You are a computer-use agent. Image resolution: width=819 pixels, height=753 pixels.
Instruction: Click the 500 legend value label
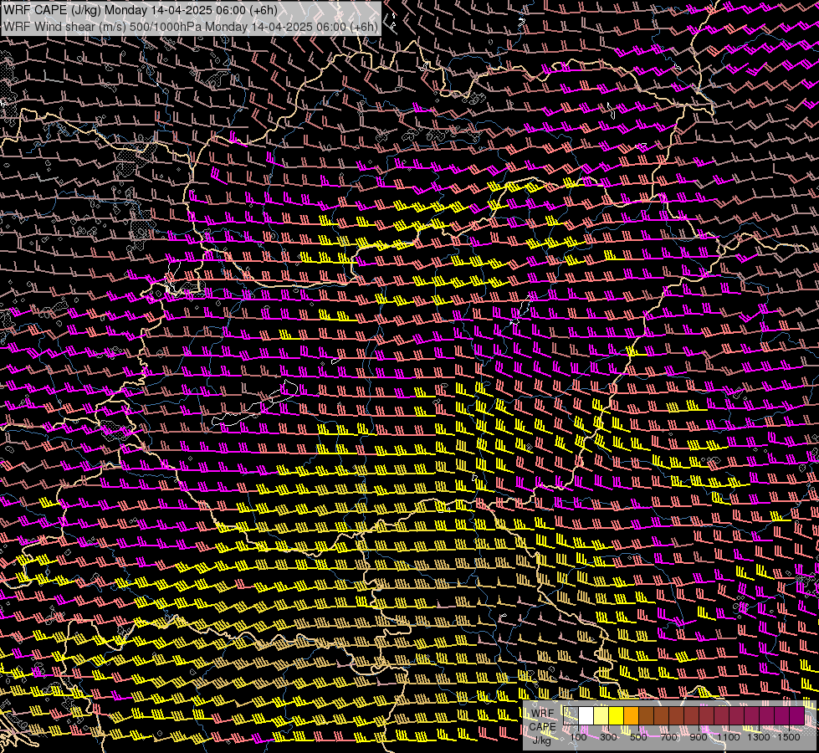638,737
